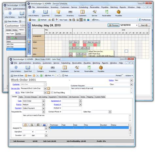Click Post in Work Order toolbar

pos(65,76)
